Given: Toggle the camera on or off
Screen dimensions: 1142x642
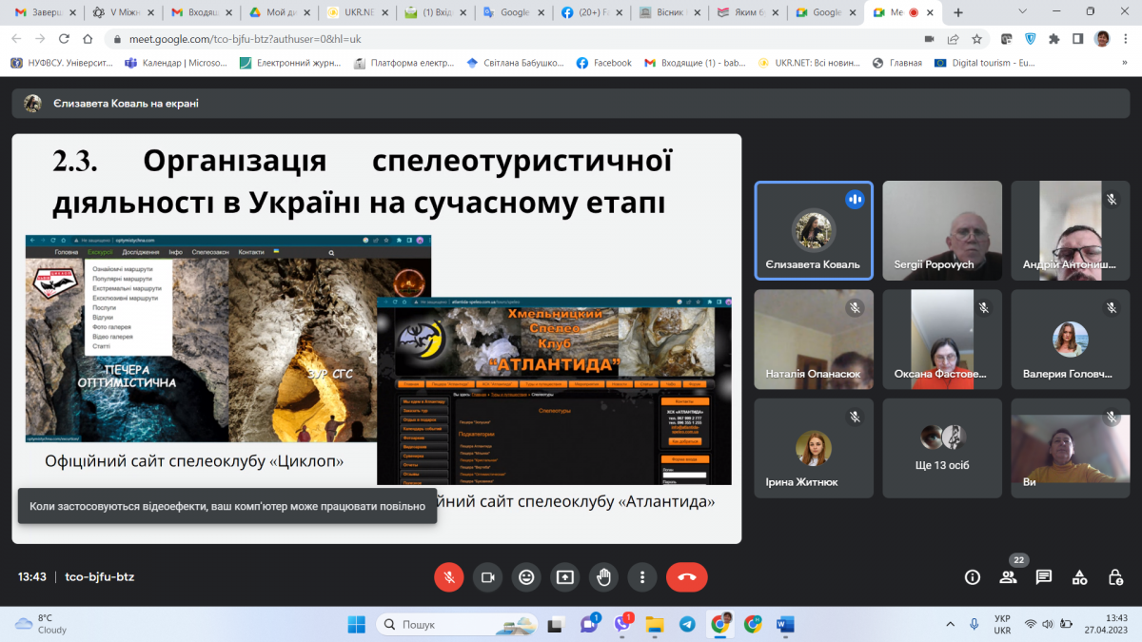Looking at the screenshot, I should (488, 576).
